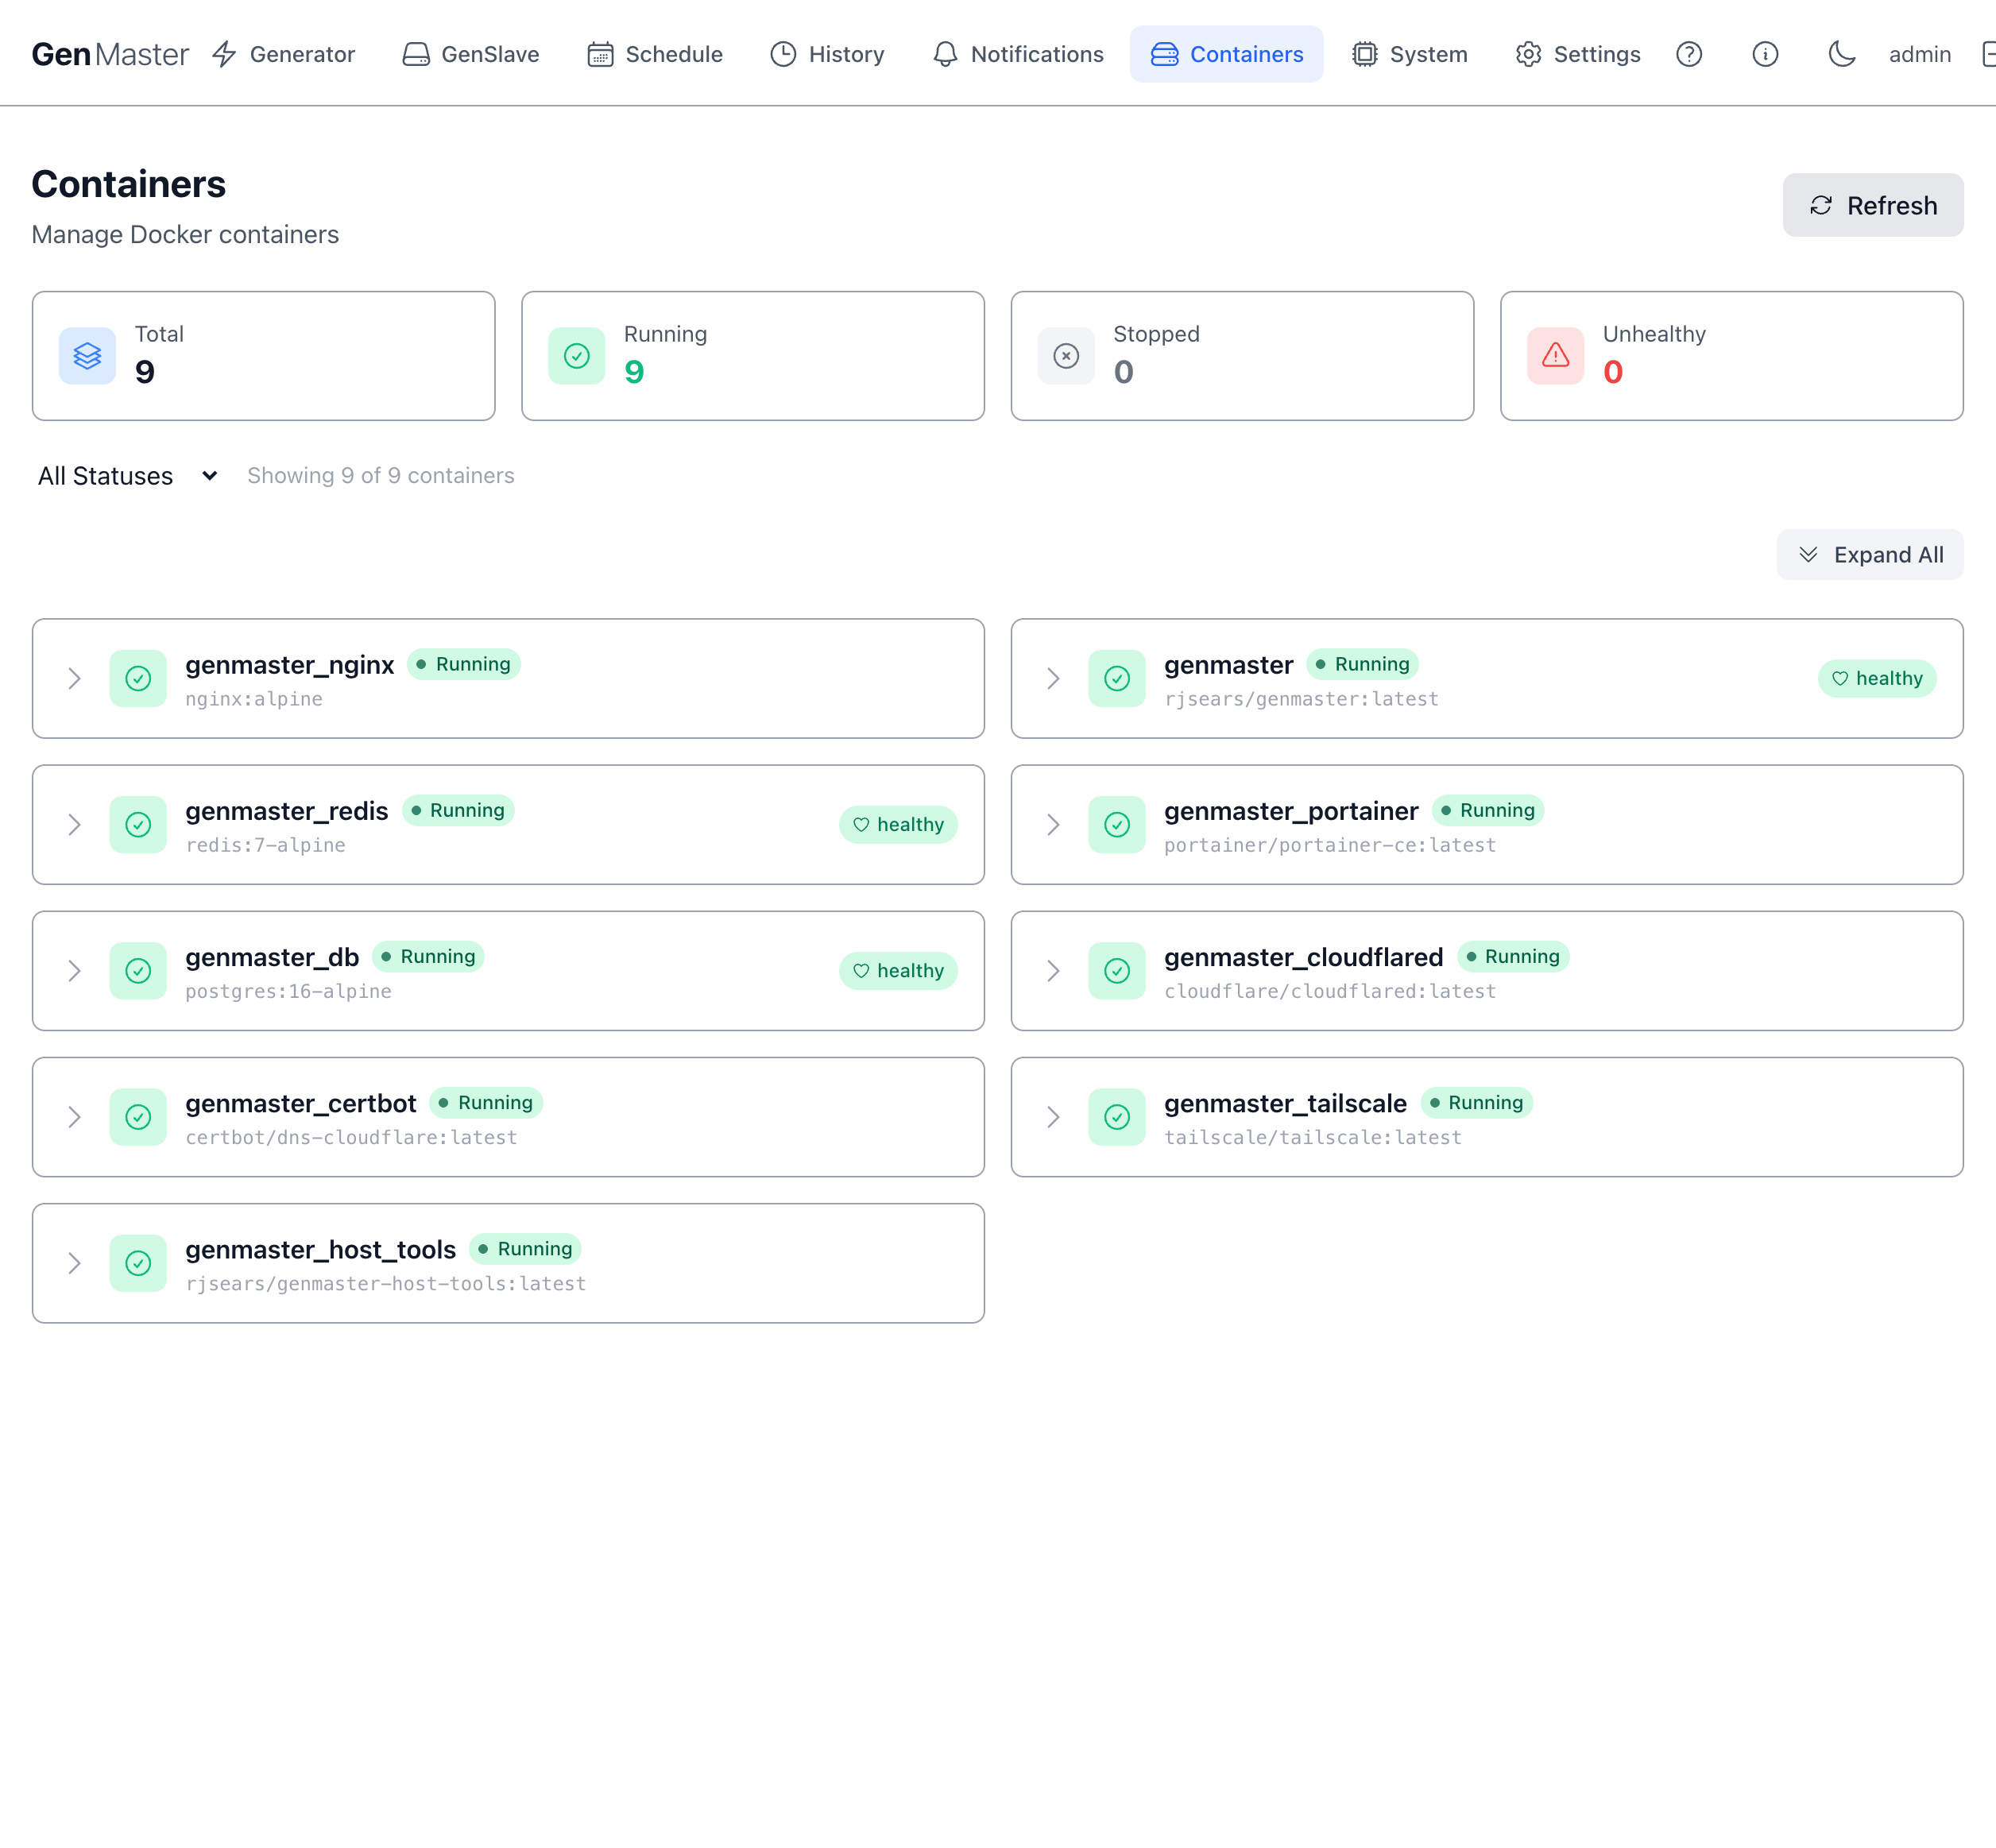Screen dimensions: 1996x1848
Task: Expand the genmaster container row
Action: [1053, 679]
